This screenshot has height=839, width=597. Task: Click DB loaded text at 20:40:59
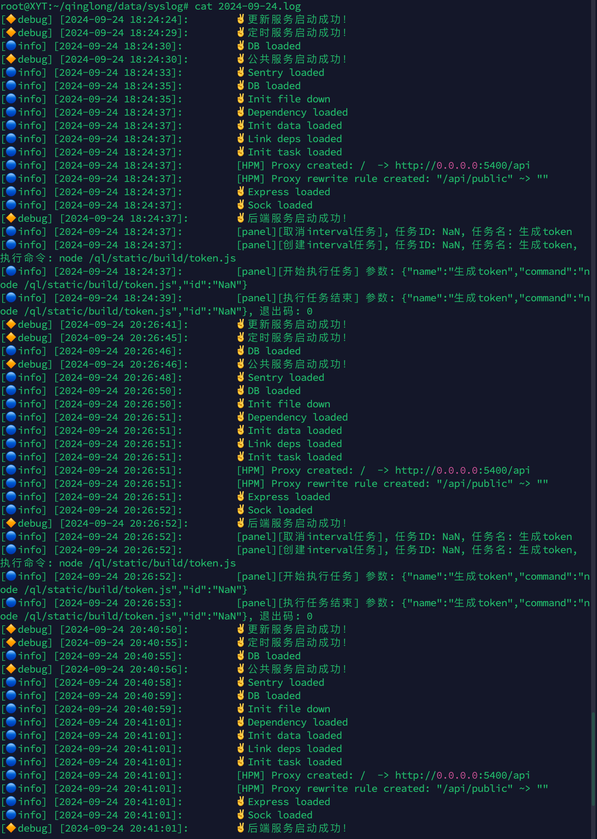tap(274, 696)
